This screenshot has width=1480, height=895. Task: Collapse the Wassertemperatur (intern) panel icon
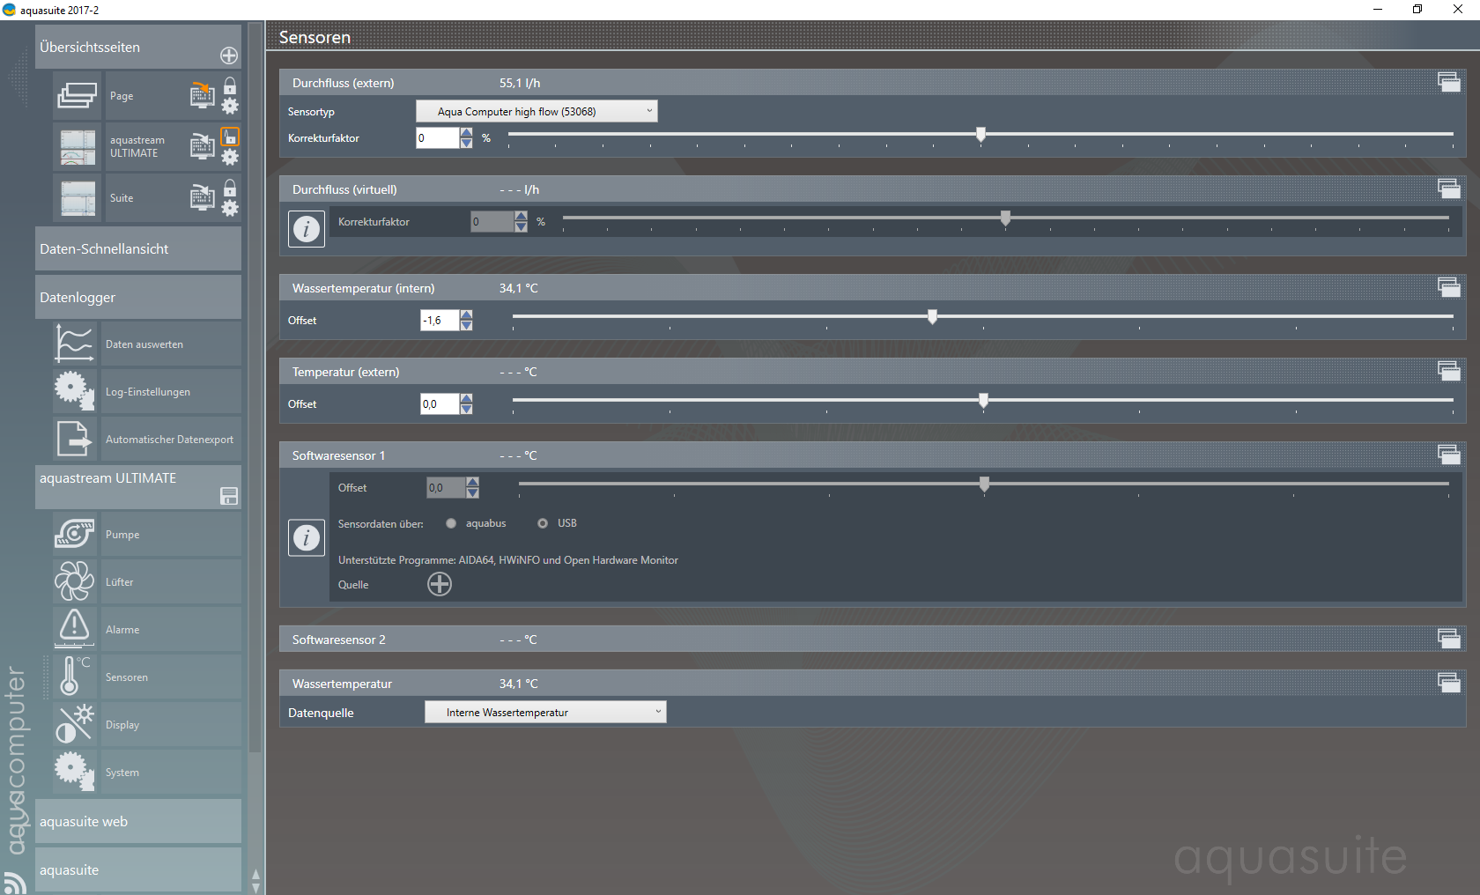[1449, 287]
